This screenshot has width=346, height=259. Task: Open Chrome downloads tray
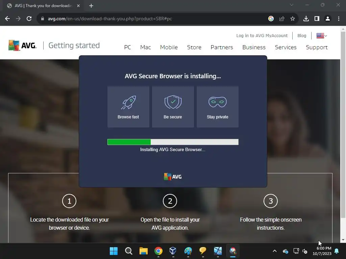306,19
